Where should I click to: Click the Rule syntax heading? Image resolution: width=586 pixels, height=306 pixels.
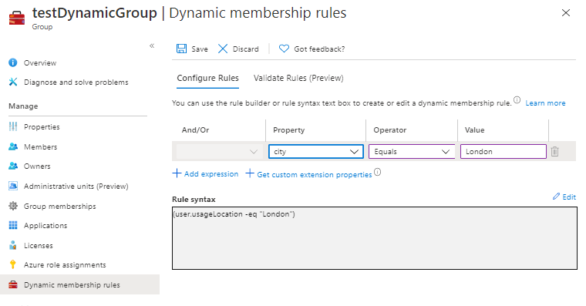coord(194,200)
